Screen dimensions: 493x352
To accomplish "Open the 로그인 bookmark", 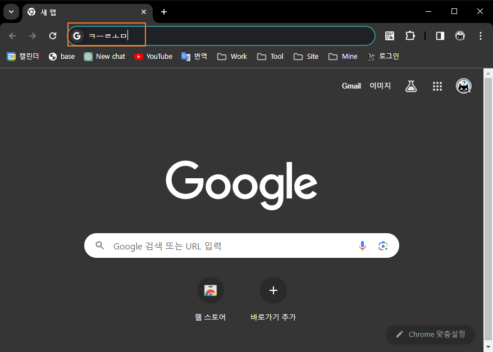I will (384, 57).
